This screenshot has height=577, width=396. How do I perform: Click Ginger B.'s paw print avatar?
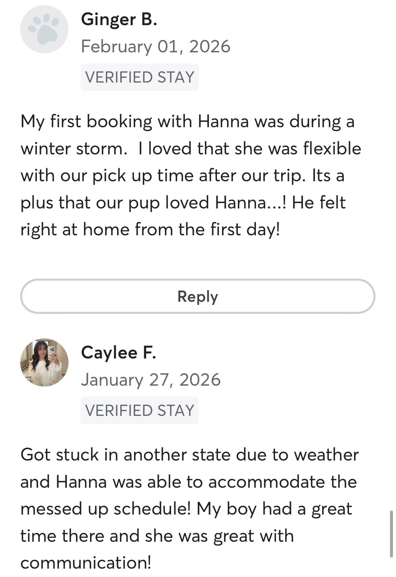pos(44,29)
